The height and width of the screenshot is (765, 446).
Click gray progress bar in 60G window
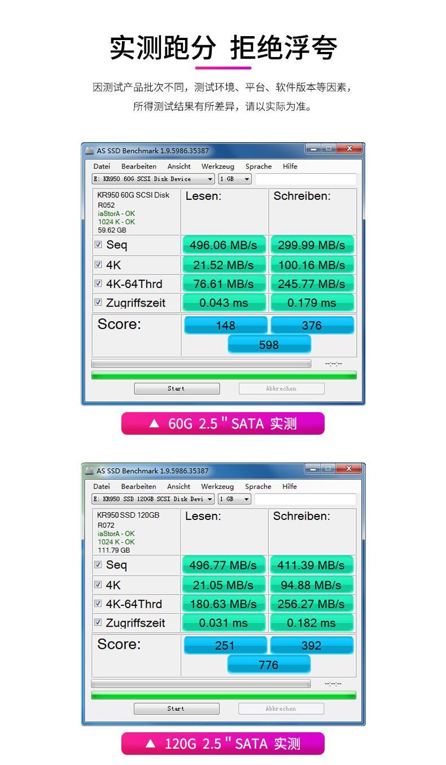pyautogui.click(x=201, y=364)
